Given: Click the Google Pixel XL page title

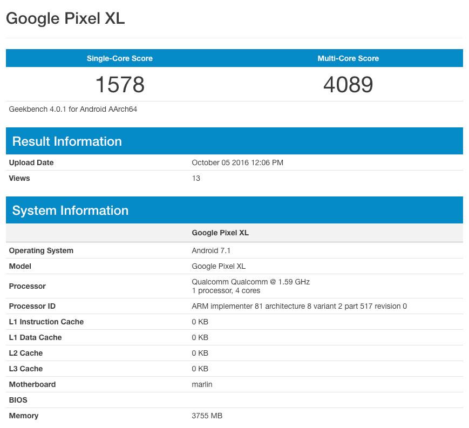Looking at the screenshot, I should pyautogui.click(x=65, y=19).
